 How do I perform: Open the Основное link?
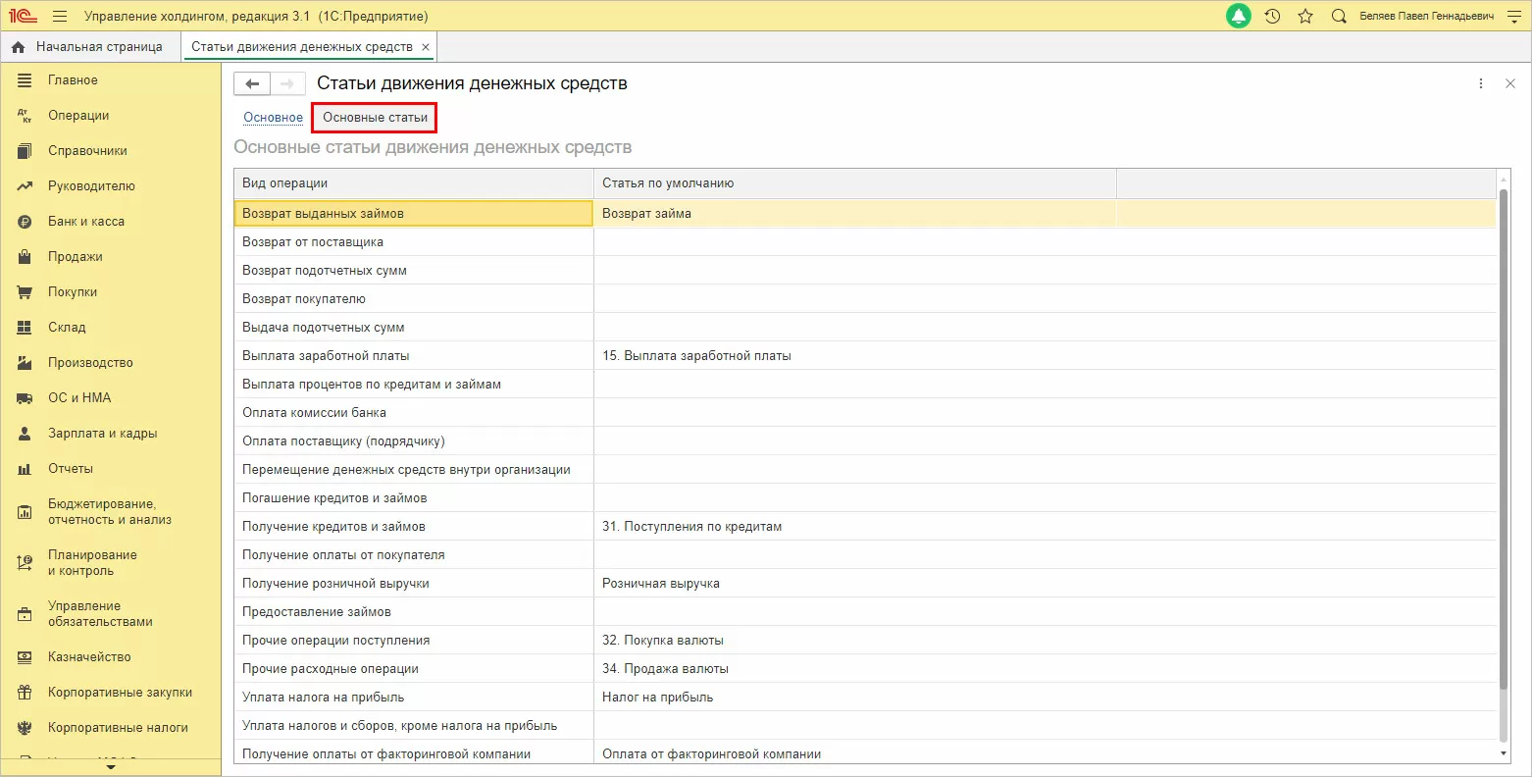tap(274, 118)
